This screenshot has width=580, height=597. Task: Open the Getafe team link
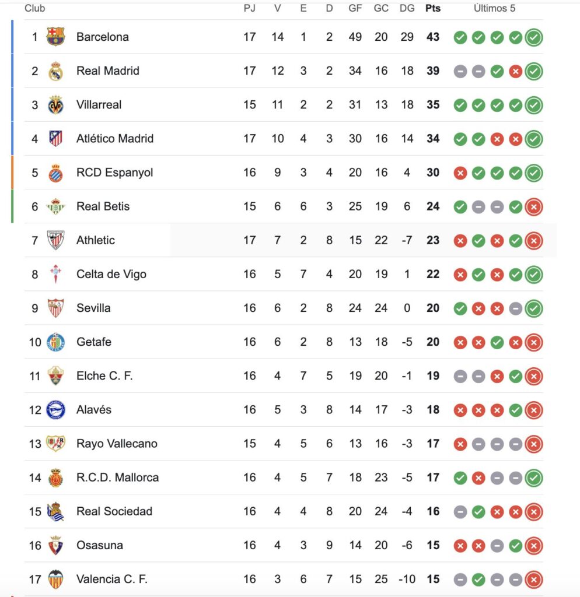[93, 342]
